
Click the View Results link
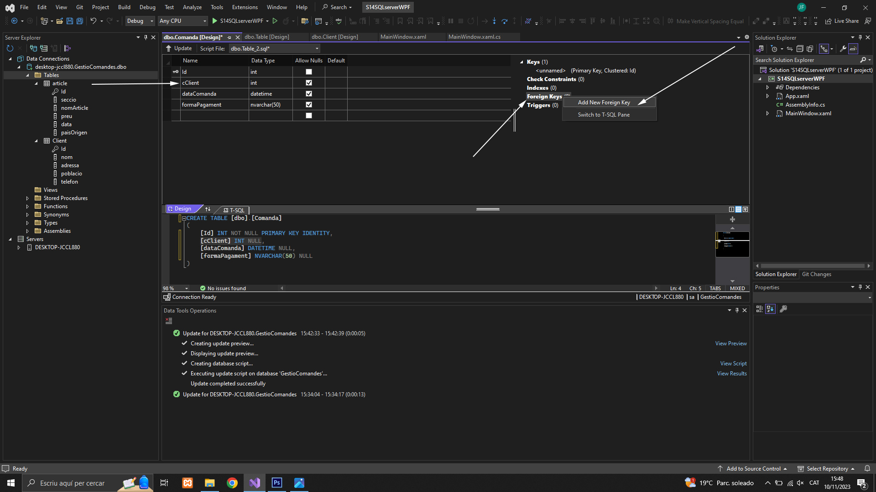coord(731,374)
